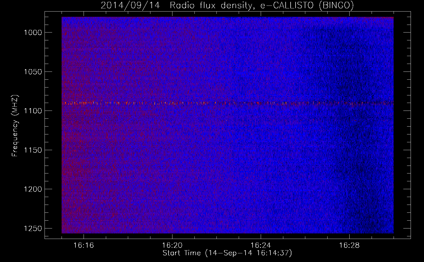Click the 16:16 time tick label
Image resolution: width=424 pixels, height=262 pixels.
pos(84,245)
